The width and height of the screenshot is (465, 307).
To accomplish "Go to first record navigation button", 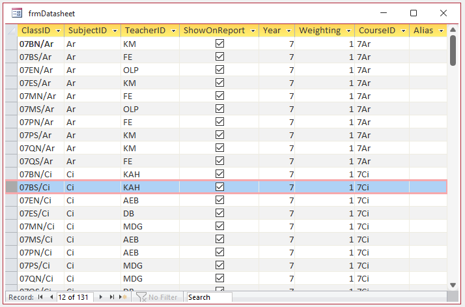I will 40,297.
